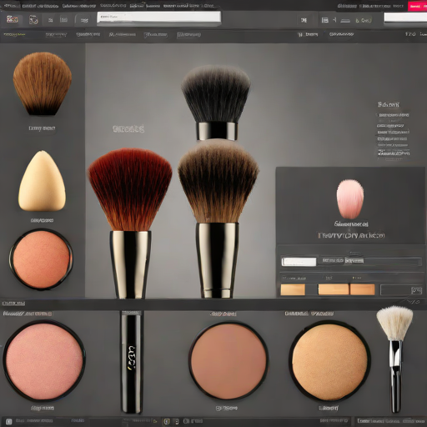This screenshot has height=427, width=427.
Task: Focus the wide white search field in toolbar
Action: pos(159,18)
